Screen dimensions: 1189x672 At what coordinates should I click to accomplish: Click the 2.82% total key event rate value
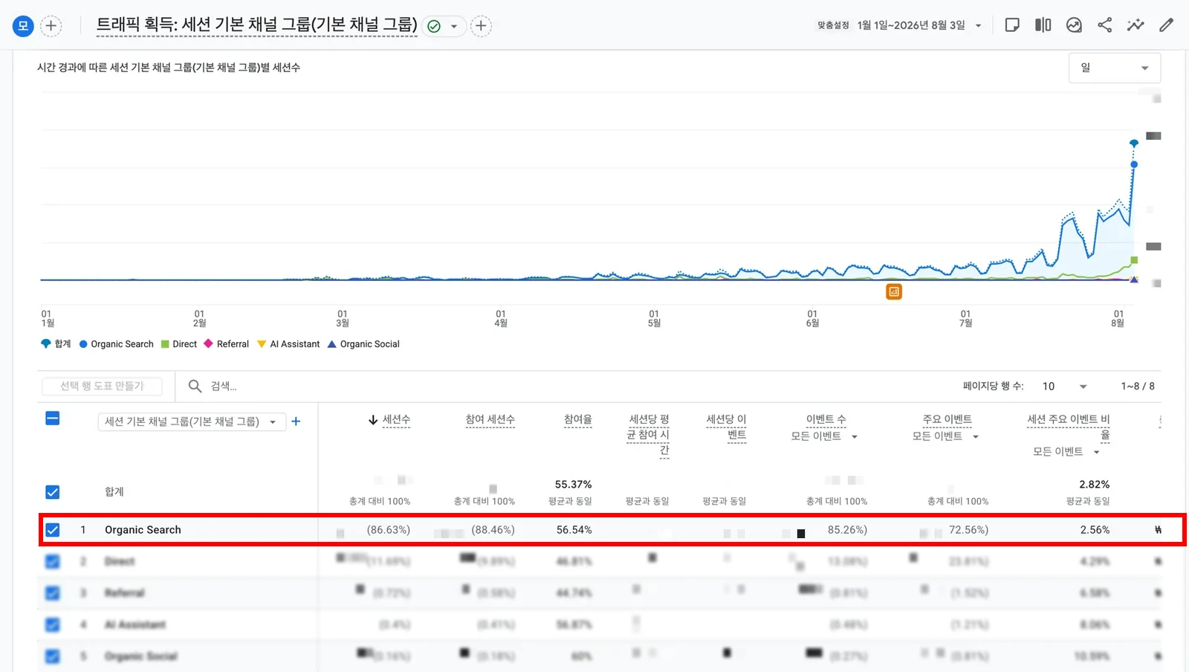click(1095, 485)
